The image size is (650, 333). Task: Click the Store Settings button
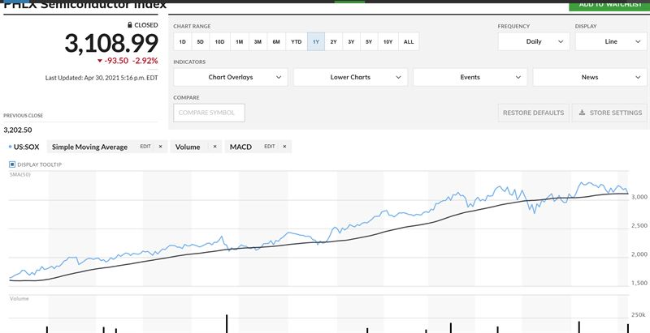coord(610,113)
